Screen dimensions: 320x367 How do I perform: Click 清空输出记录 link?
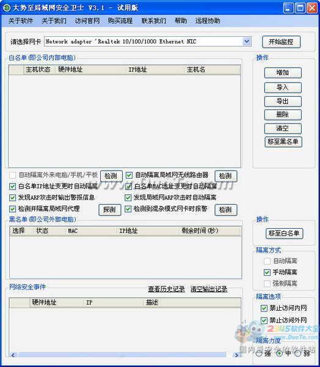coord(209,289)
